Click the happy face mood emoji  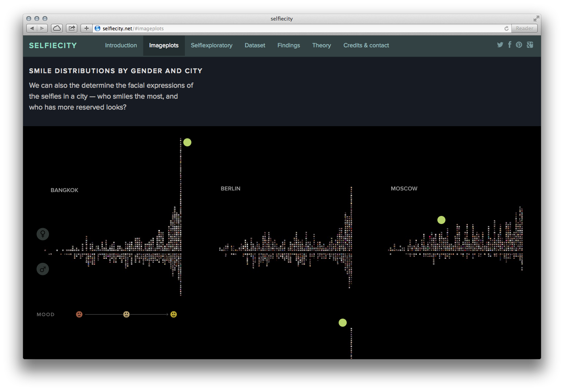tap(174, 314)
